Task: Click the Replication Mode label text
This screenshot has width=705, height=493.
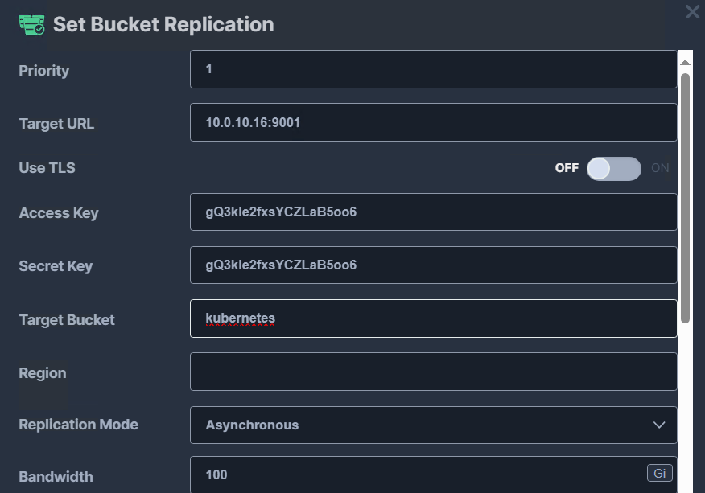Action: [78, 425]
